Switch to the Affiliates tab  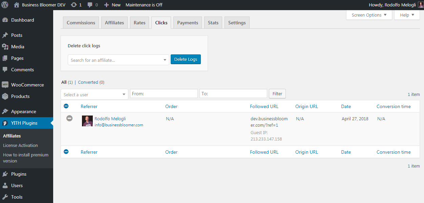[x=114, y=23]
